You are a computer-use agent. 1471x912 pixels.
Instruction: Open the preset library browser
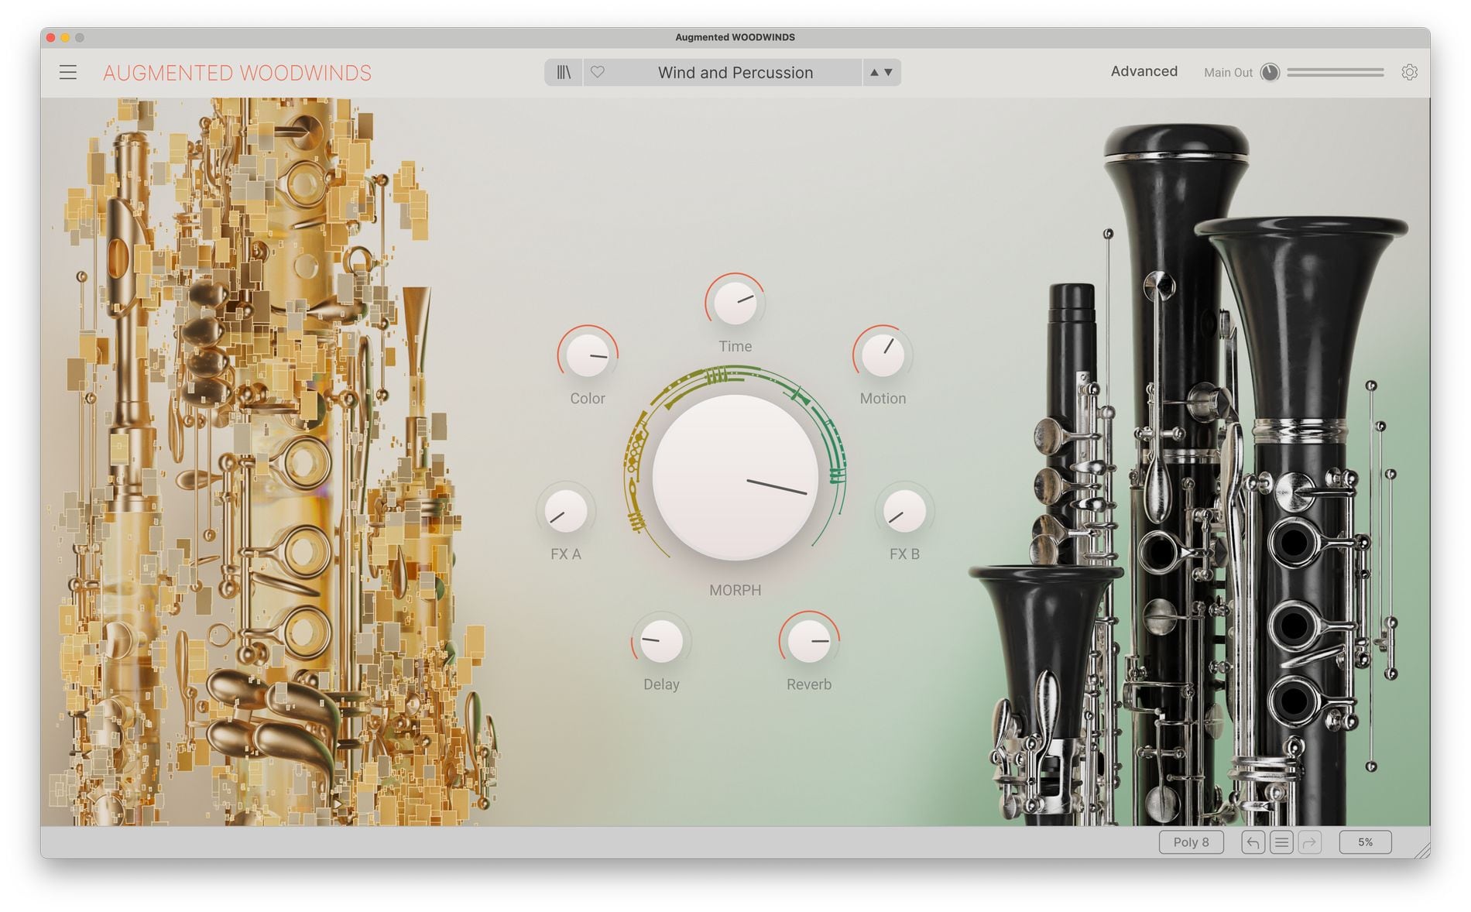(x=564, y=72)
